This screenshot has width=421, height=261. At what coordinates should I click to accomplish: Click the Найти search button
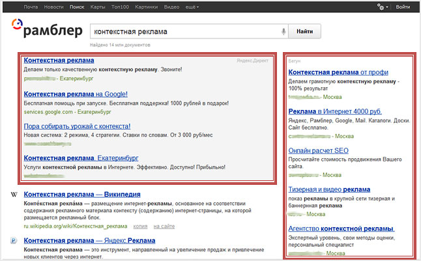click(305, 31)
